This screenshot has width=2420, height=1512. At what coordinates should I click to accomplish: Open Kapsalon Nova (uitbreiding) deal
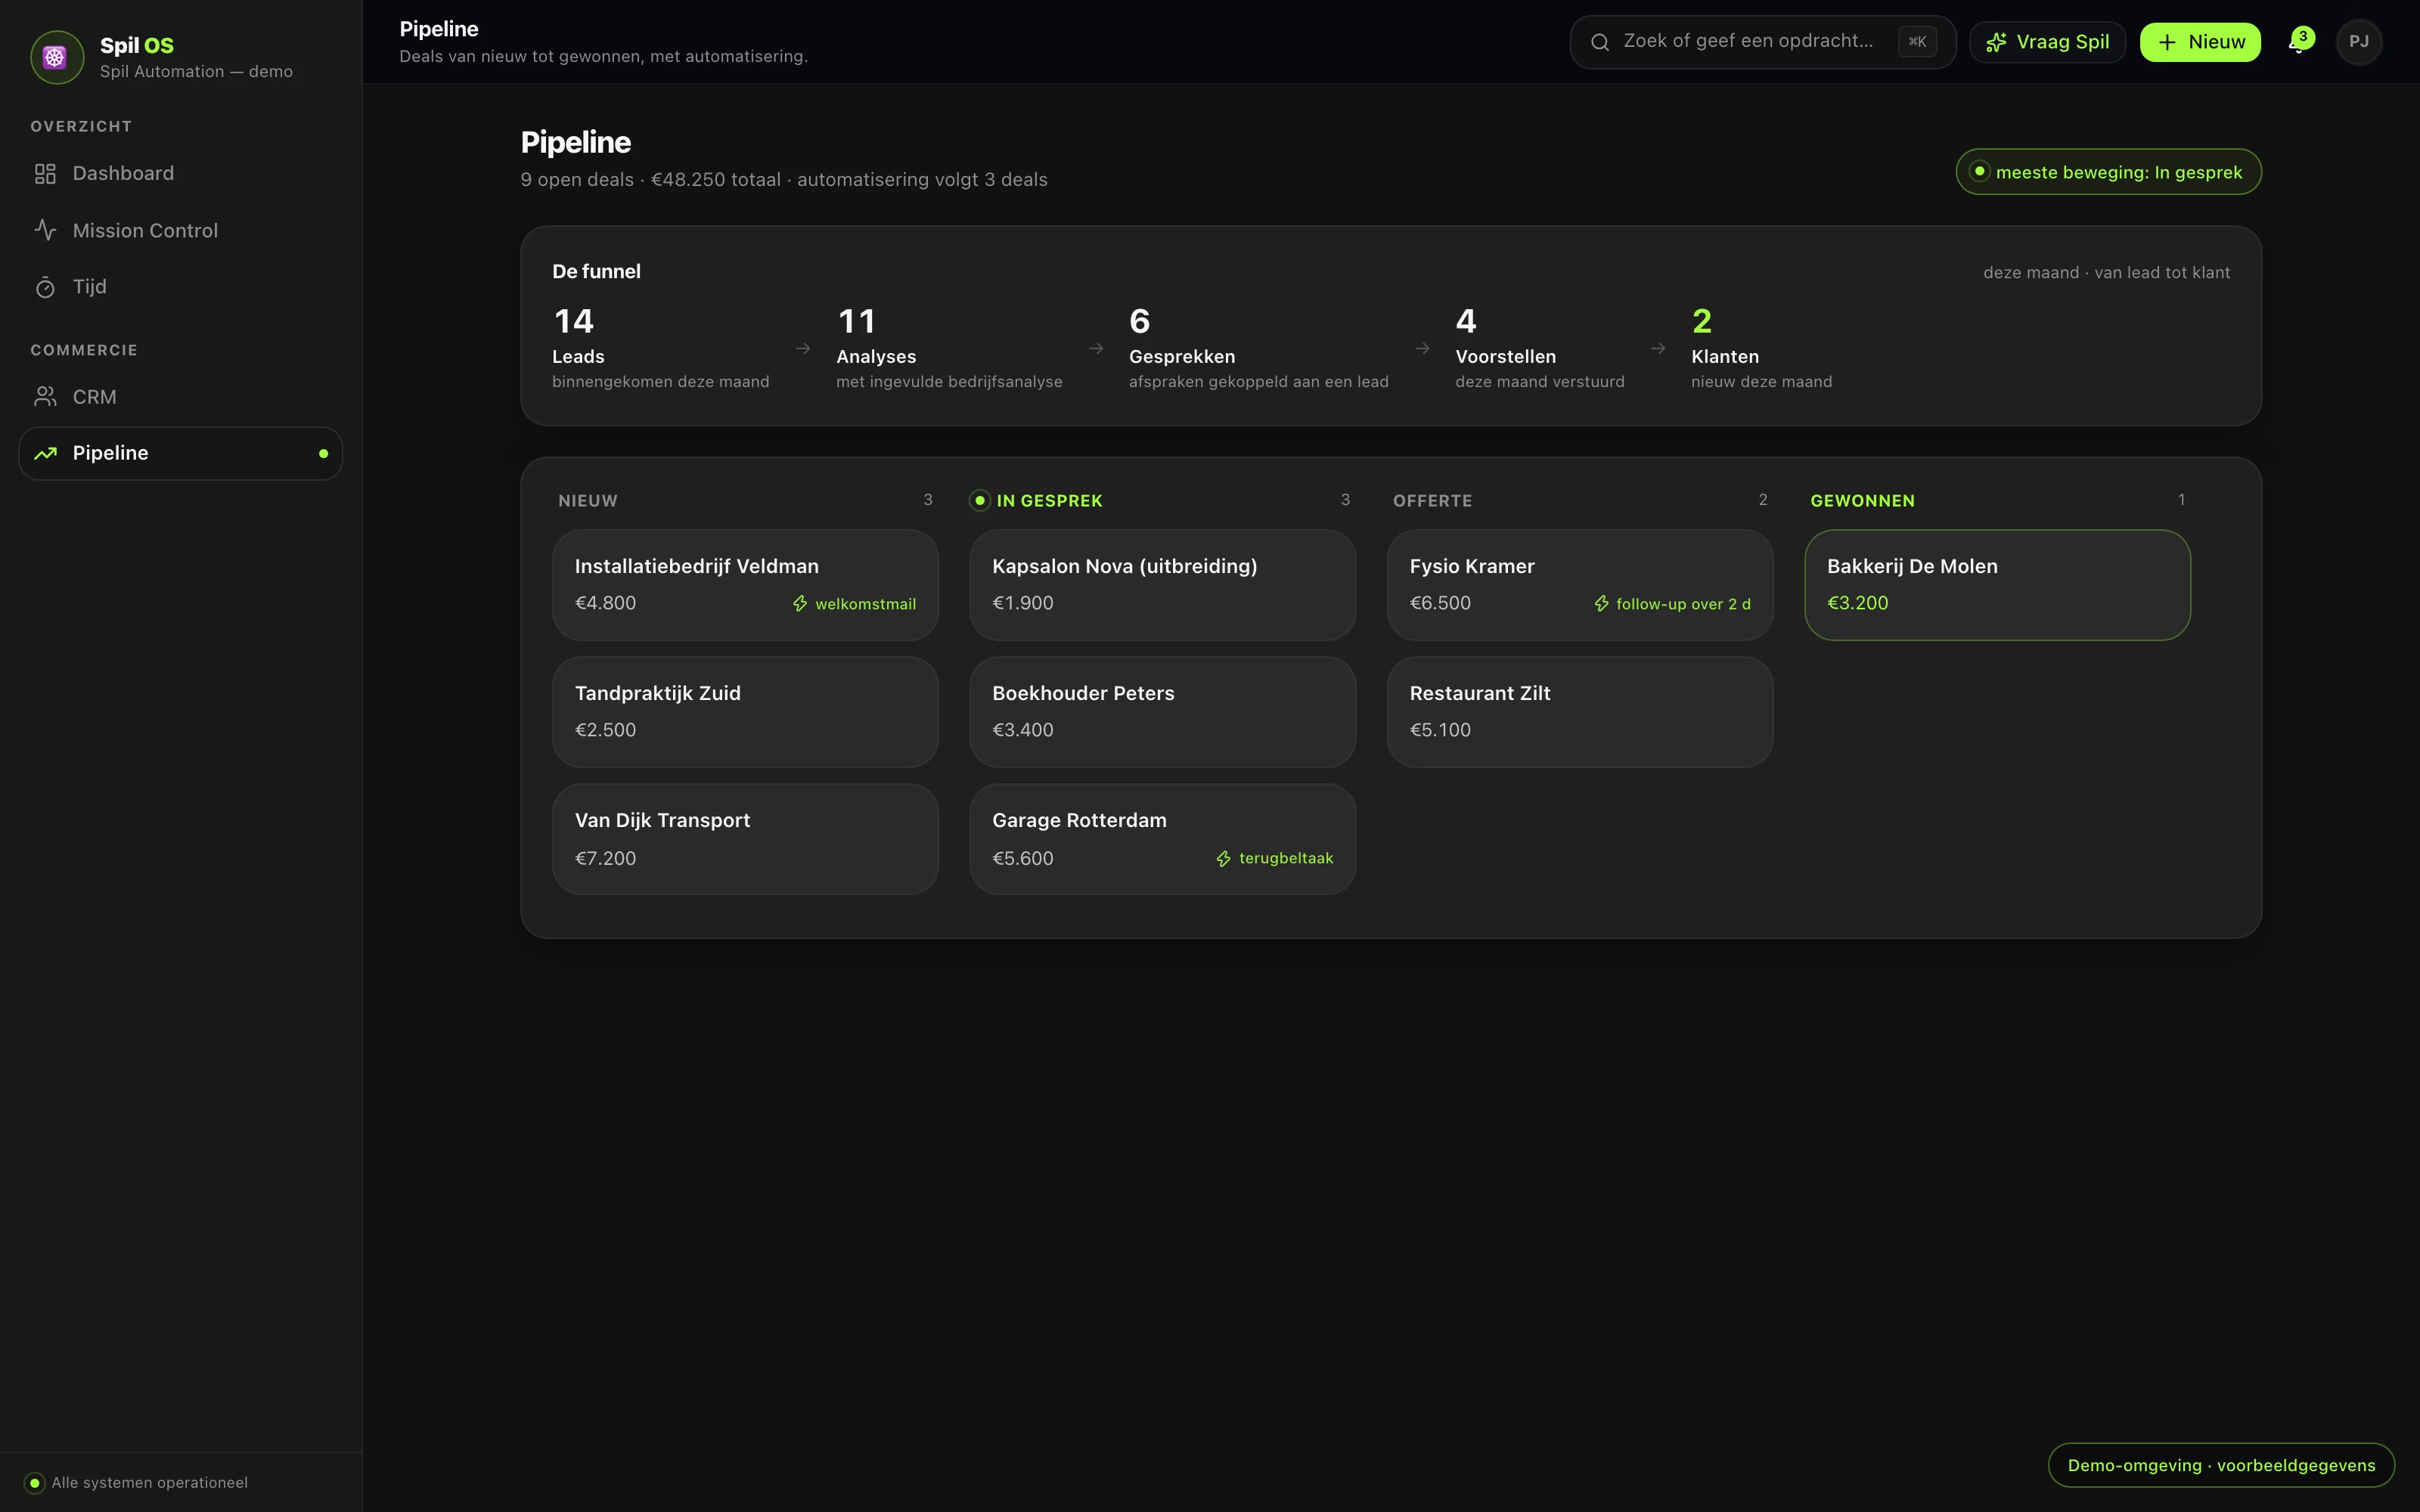point(1162,585)
